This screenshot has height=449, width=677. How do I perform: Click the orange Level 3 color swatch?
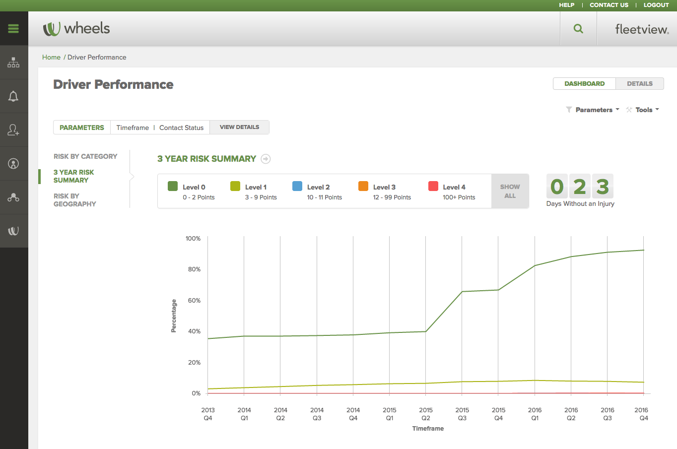[363, 186]
